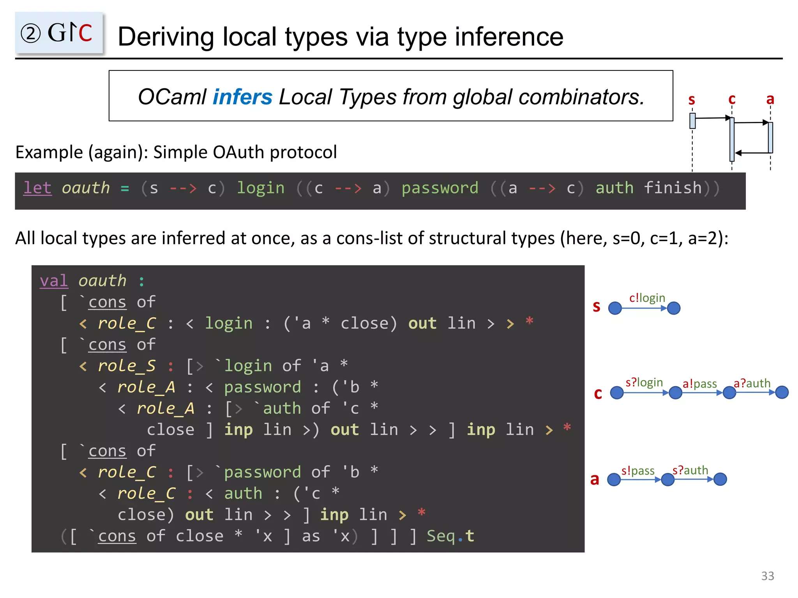This screenshot has width=798, height=598.
Task: Click the final state node of the c automaton
Action: [782, 392]
